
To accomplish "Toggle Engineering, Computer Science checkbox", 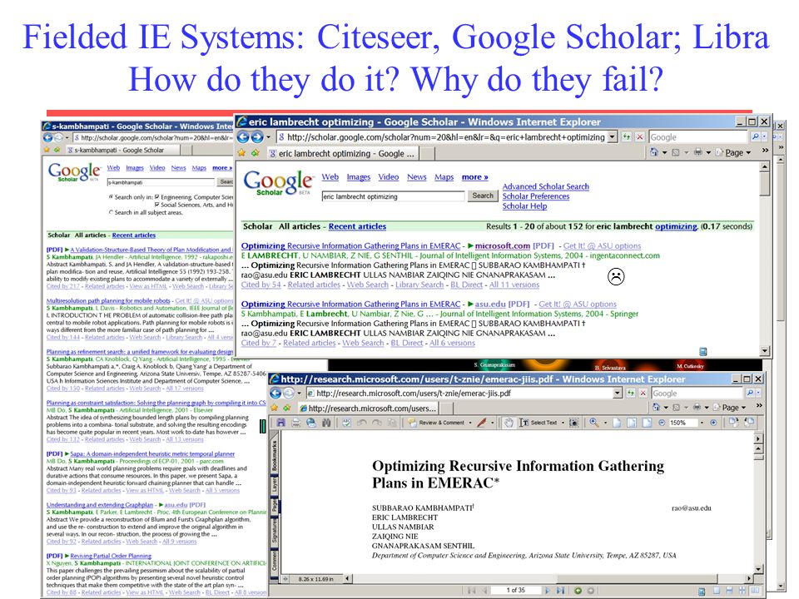I will [x=157, y=196].
